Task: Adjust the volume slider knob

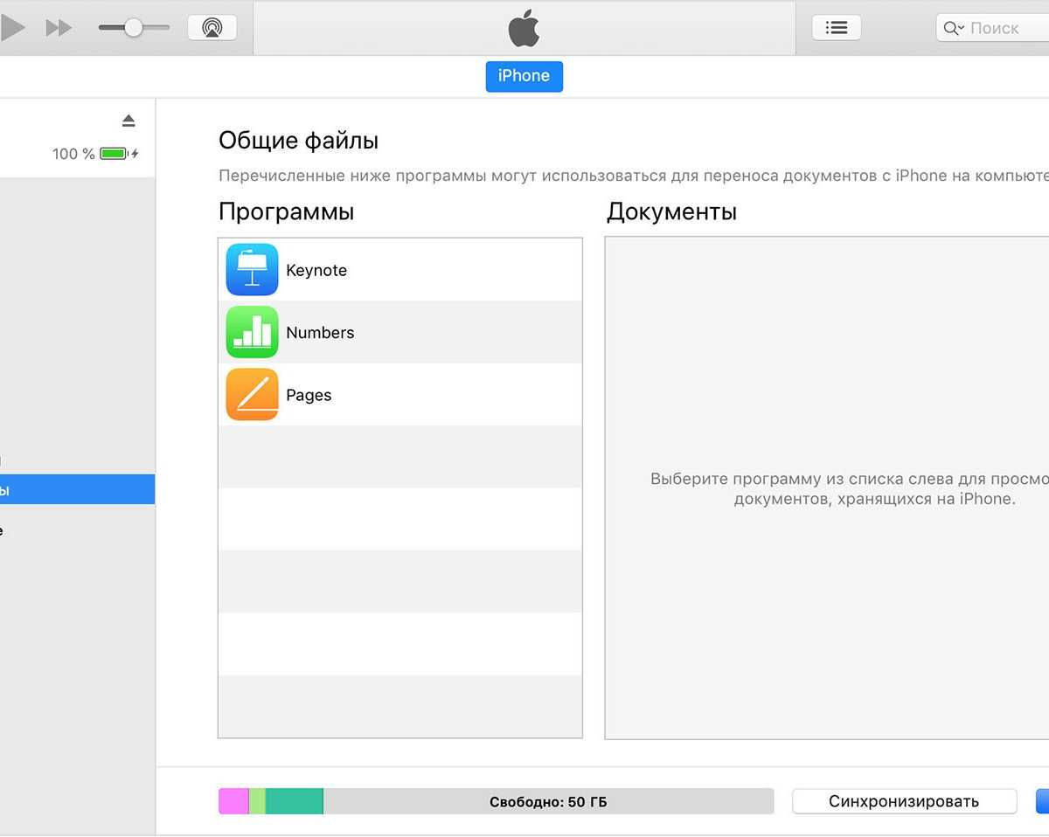Action: point(133,28)
